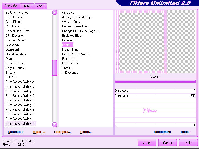Click the Apply button
199x149 pixels.
coord(147,143)
